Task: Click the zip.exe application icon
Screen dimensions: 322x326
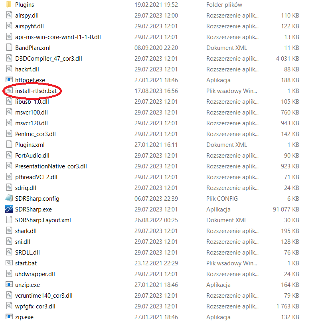Action: [x=9, y=317]
